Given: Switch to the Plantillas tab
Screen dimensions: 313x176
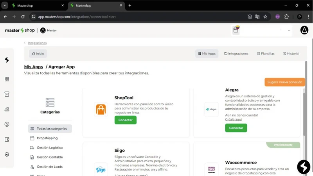Looking at the screenshot, I should click(266, 54).
